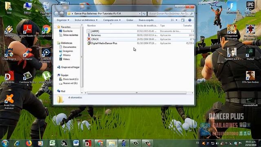
Task: Click the address bar refresh button
Action: [x=144, y=13]
